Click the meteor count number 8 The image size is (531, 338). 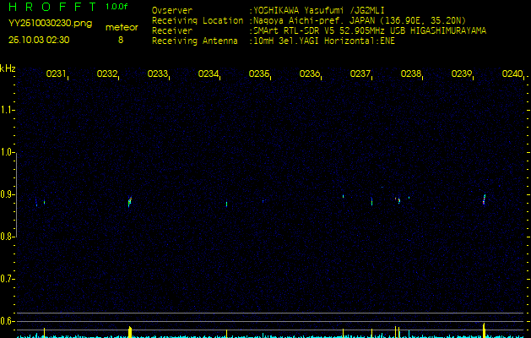[x=120, y=40]
